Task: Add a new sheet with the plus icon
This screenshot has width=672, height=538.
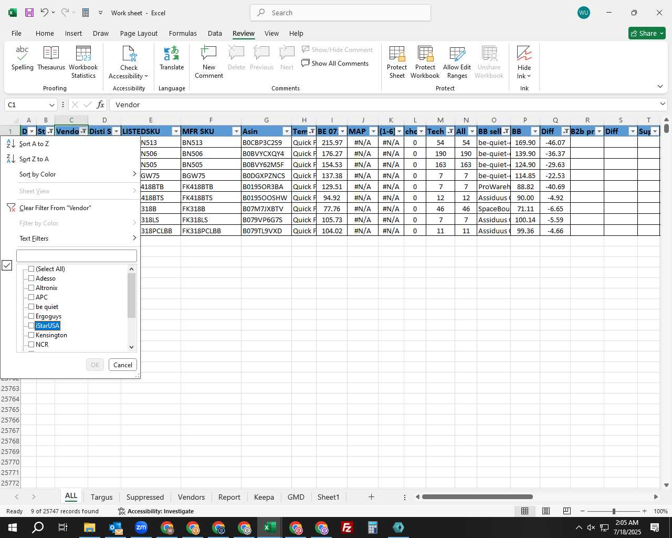Action: point(371,497)
